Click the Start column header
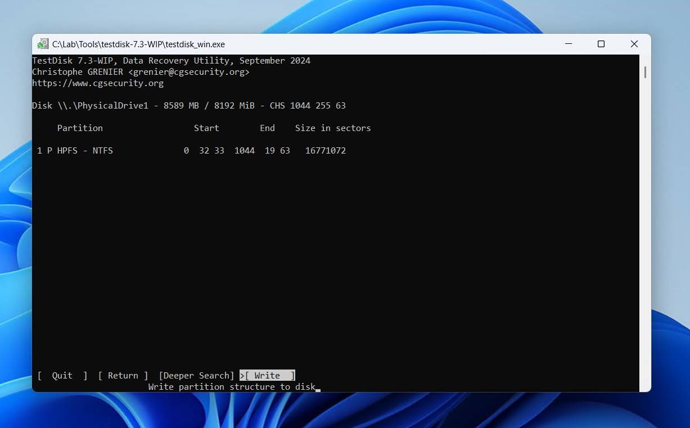Screen dimensions: 690x428 [206, 128]
